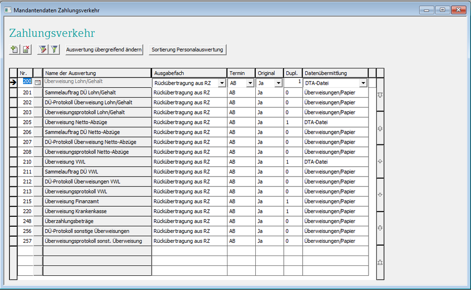This screenshot has height=290, width=471.
Task: Click the single up arrow navigation button
Action: pos(380,162)
